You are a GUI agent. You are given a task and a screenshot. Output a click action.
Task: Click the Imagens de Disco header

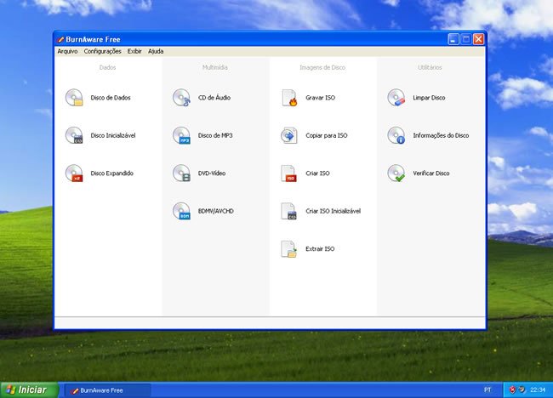[x=322, y=67]
